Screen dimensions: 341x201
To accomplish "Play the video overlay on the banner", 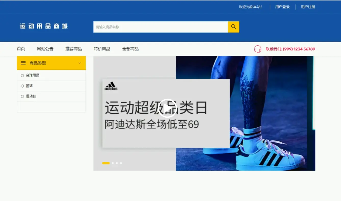I will point(167,108).
